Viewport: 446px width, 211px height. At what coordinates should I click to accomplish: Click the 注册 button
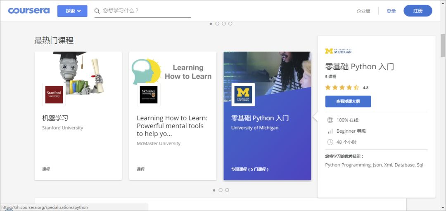(x=418, y=11)
